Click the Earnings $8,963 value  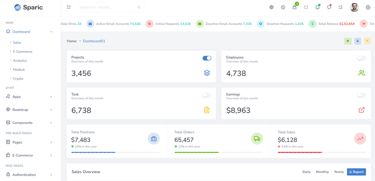(x=238, y=110)
